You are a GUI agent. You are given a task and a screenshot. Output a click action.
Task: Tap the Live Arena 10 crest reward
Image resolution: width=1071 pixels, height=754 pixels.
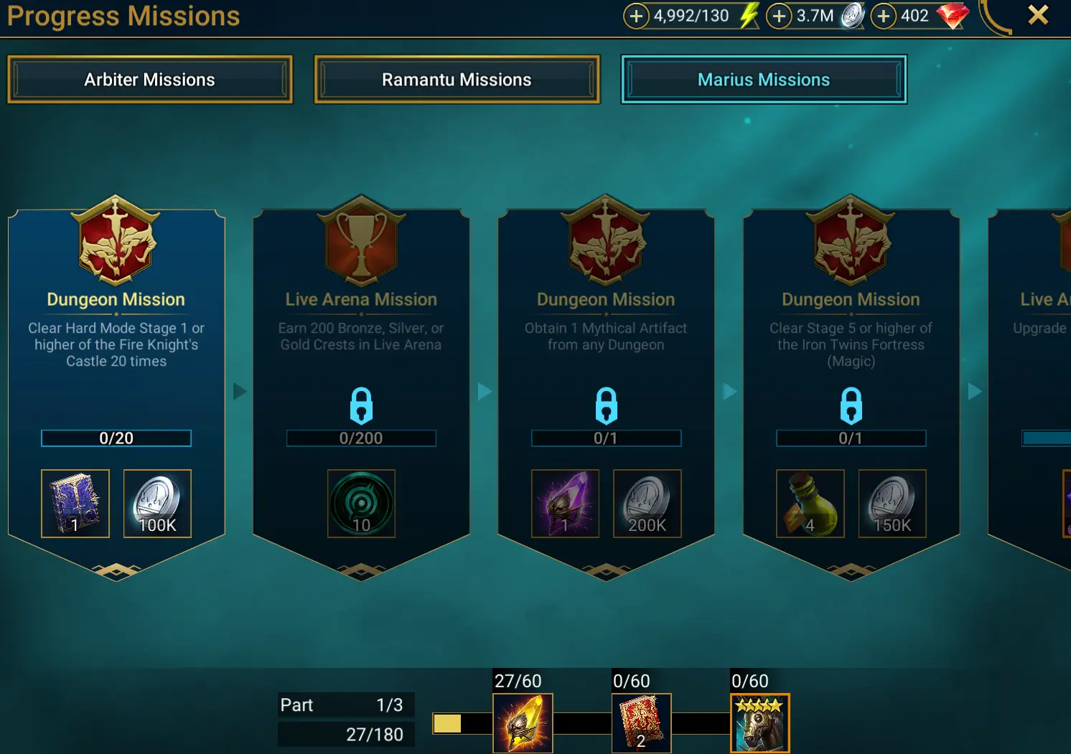point(361,504)
